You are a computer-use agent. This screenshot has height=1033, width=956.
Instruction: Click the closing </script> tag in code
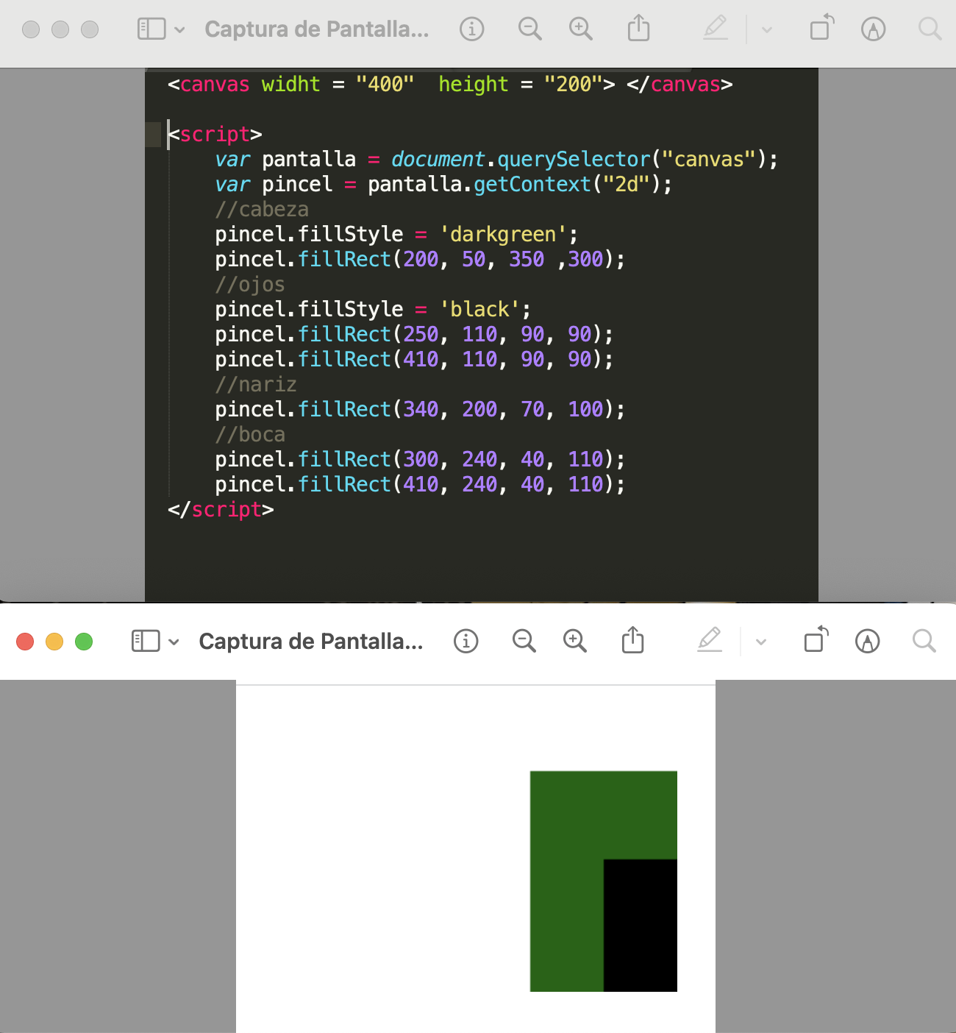coord(221,509)
